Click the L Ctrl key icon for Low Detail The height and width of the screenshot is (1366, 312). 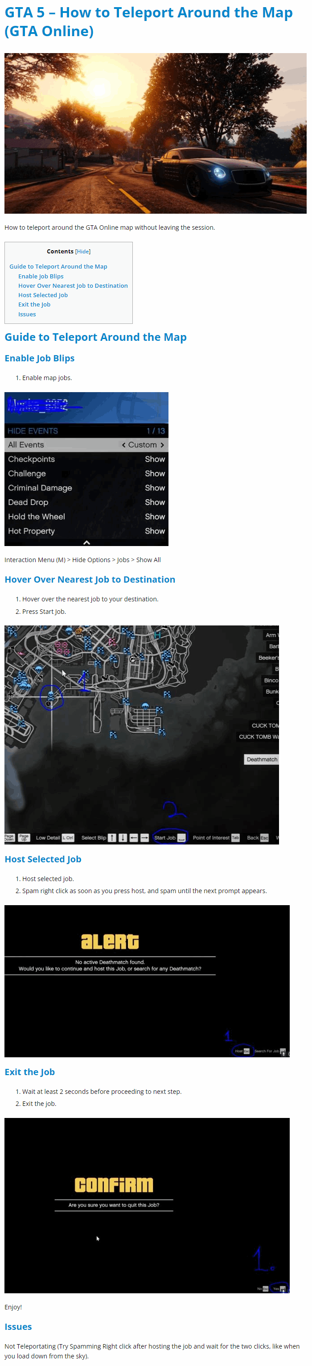coord(68,838)
